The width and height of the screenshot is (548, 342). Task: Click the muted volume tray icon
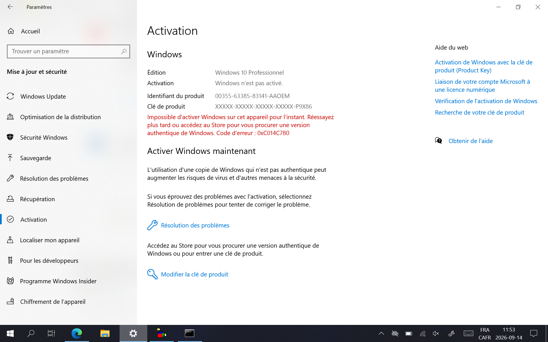pyautogui.click(x=436, y=333)
